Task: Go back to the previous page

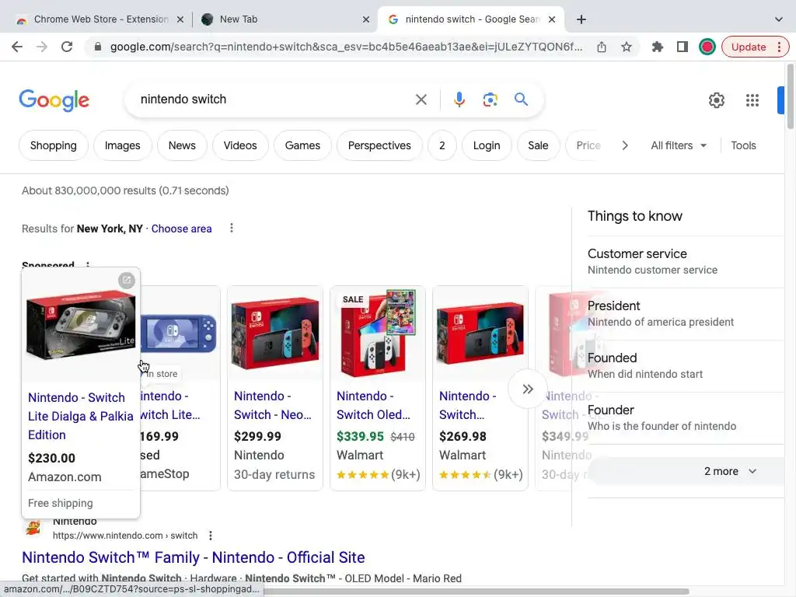Action: coord(17,47)
